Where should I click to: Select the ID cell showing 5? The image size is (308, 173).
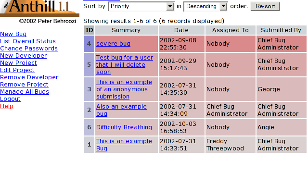[x=89, y=64]
